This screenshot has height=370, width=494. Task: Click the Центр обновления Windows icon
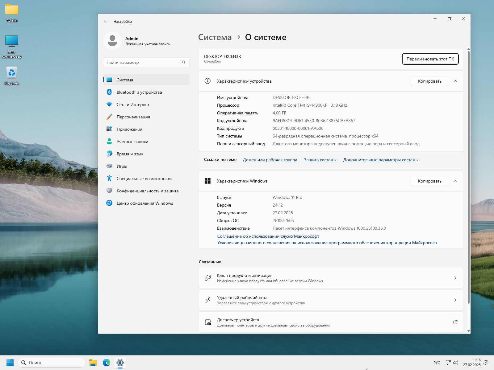[x=109, y=203]
